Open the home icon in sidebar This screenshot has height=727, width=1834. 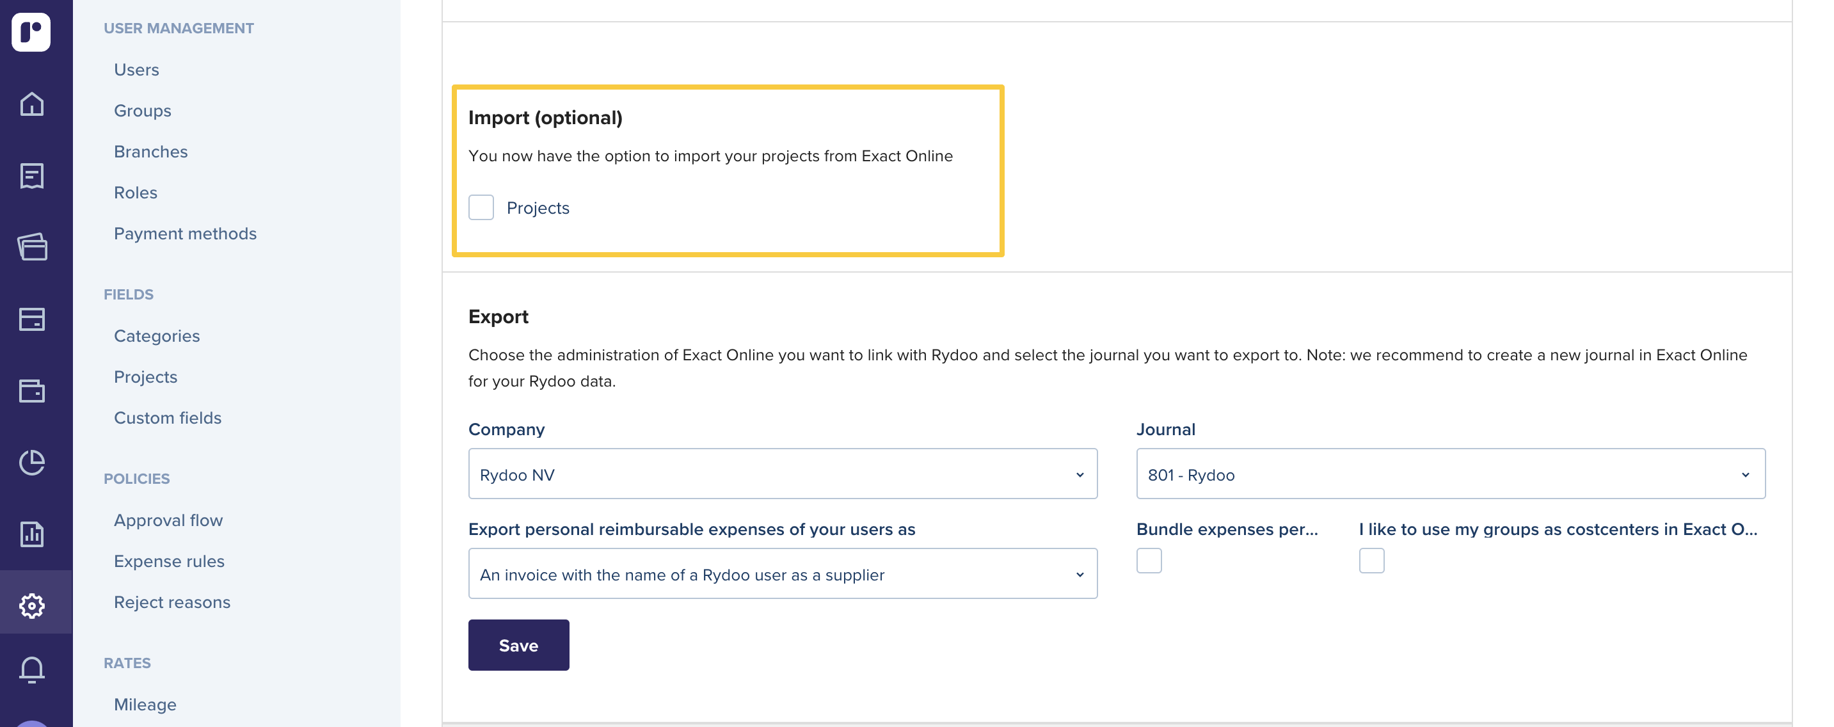point(31,104)
